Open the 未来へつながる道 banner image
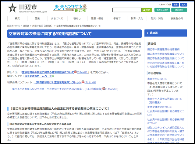 point(70,8)
